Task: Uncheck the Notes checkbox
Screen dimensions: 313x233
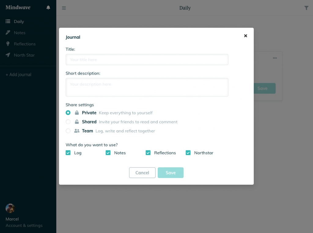Action: [x=108, y=153]
